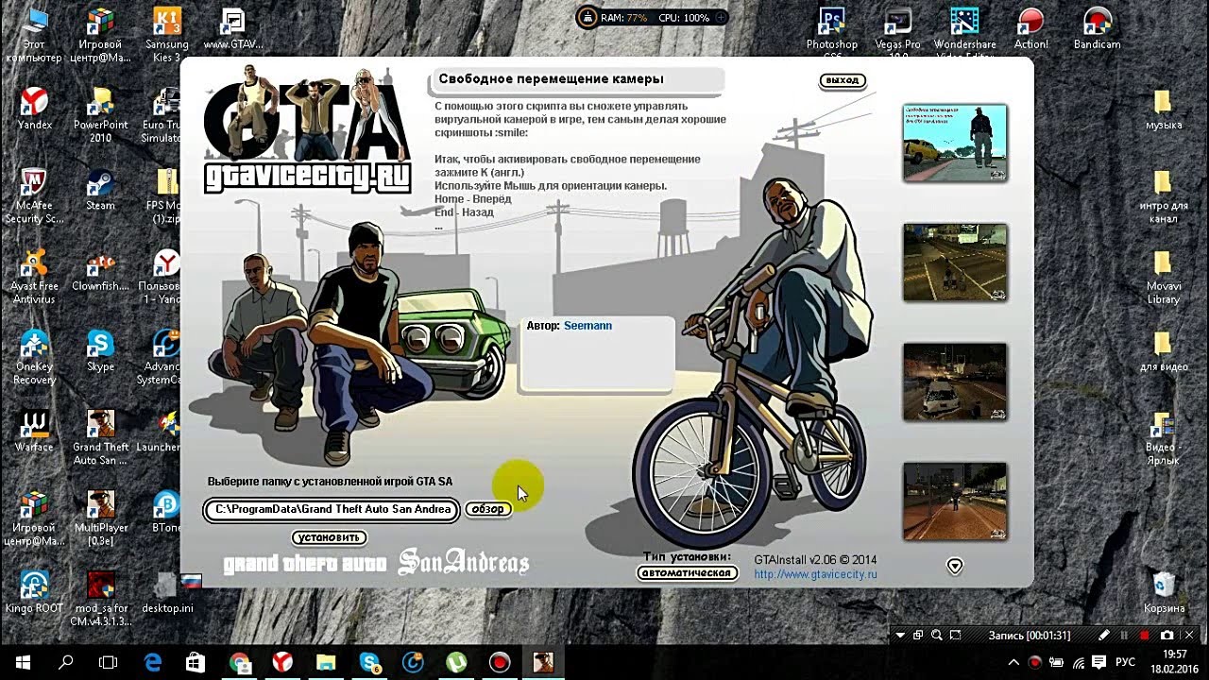Click author name Seemann
The width and height of the screenshot is (1209, 680).
click(x=587, y=326)
